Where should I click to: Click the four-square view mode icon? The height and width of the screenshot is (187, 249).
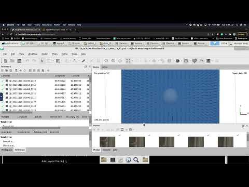[128, 61]
